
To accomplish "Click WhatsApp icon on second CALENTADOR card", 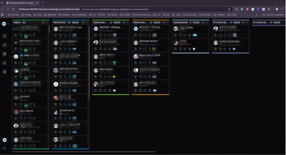I will pos(185,49).
